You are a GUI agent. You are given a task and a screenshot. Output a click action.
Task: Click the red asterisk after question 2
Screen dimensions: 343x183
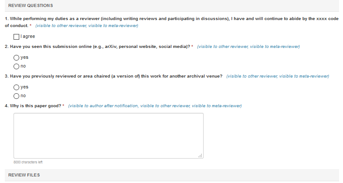tap(192, 46)
